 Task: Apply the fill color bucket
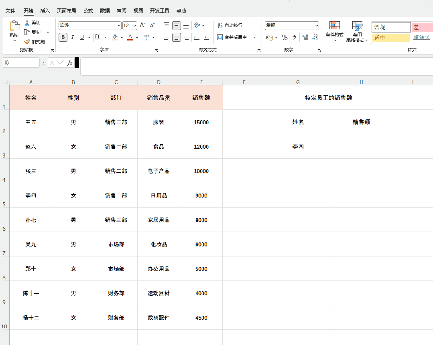(115, 37)
